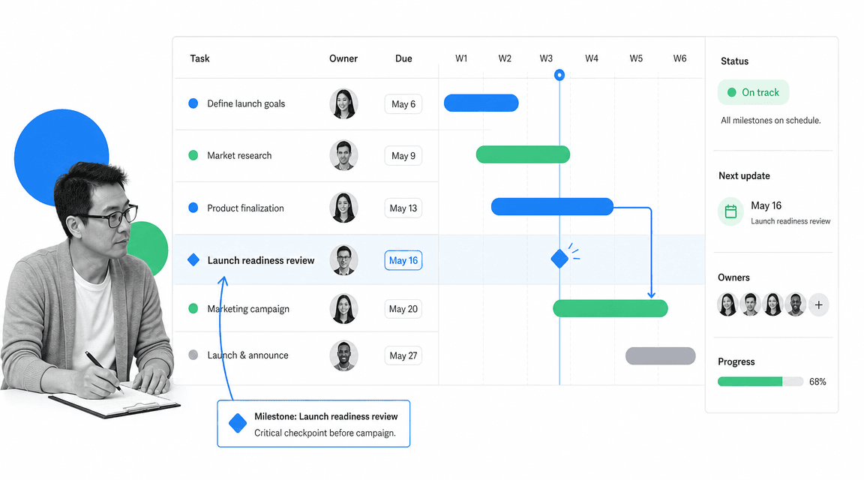This screenshot has height=480, width=864.
Task: Click the 68% progress value
Action: click(817, 381)
